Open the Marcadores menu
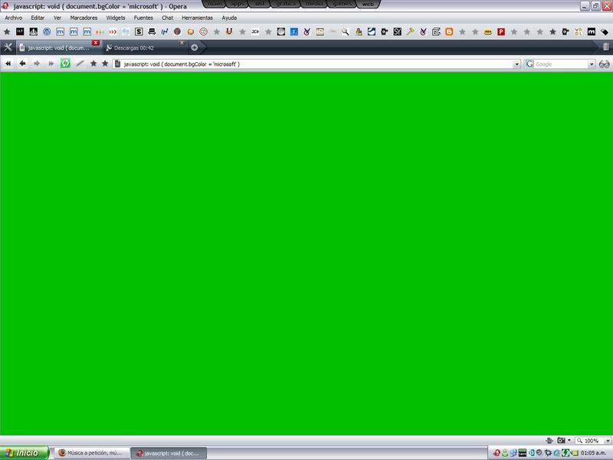Image resolution: width=613 pixels, height=460 pixels. pyautogui.click(x=84, y=18)
